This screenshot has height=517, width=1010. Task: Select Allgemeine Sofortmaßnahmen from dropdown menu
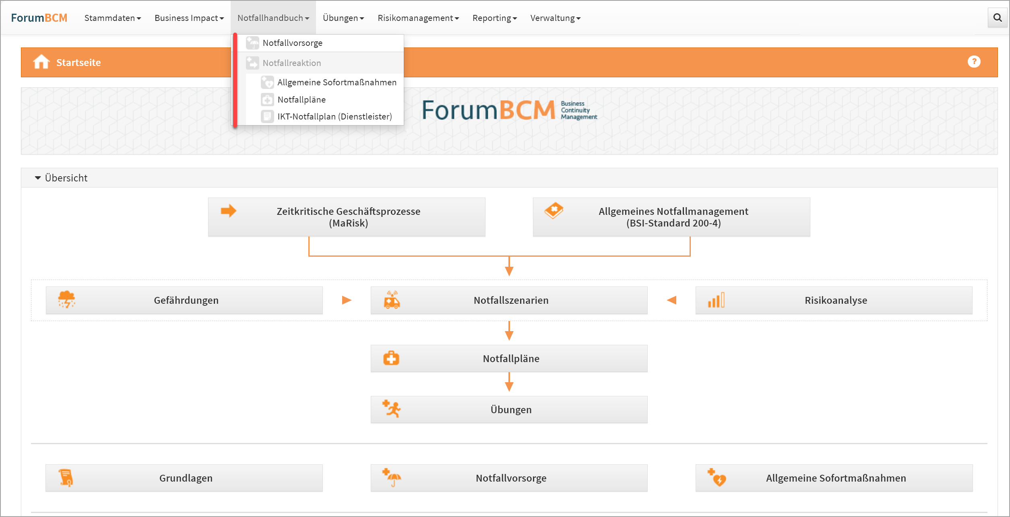click(x=337, y=82)
